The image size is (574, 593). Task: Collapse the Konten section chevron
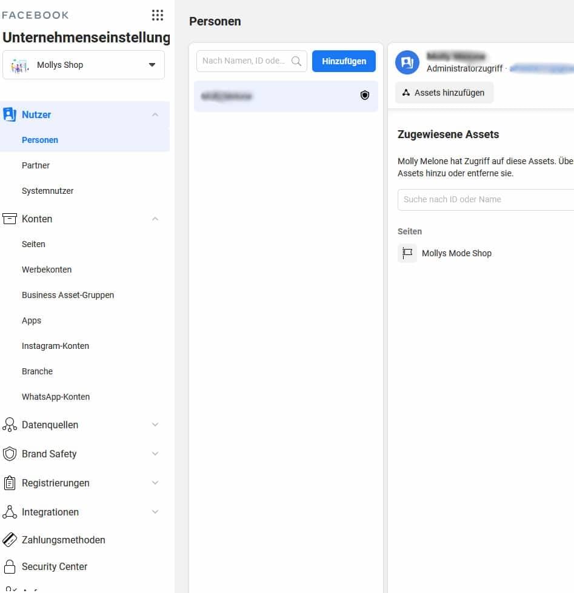(x=155, y=219)
